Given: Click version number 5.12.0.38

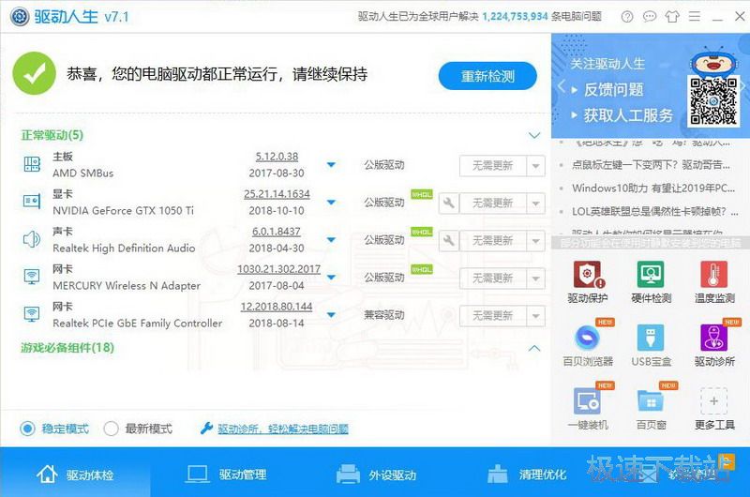Looking at the screenshot, I should [277, 157].
